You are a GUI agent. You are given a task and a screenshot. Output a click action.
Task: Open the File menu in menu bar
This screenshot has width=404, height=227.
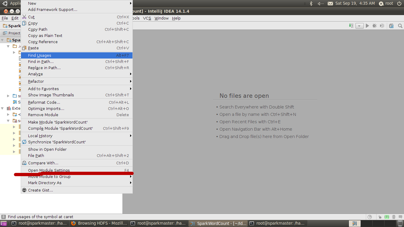pyautogui.click(x=5, y=18)
